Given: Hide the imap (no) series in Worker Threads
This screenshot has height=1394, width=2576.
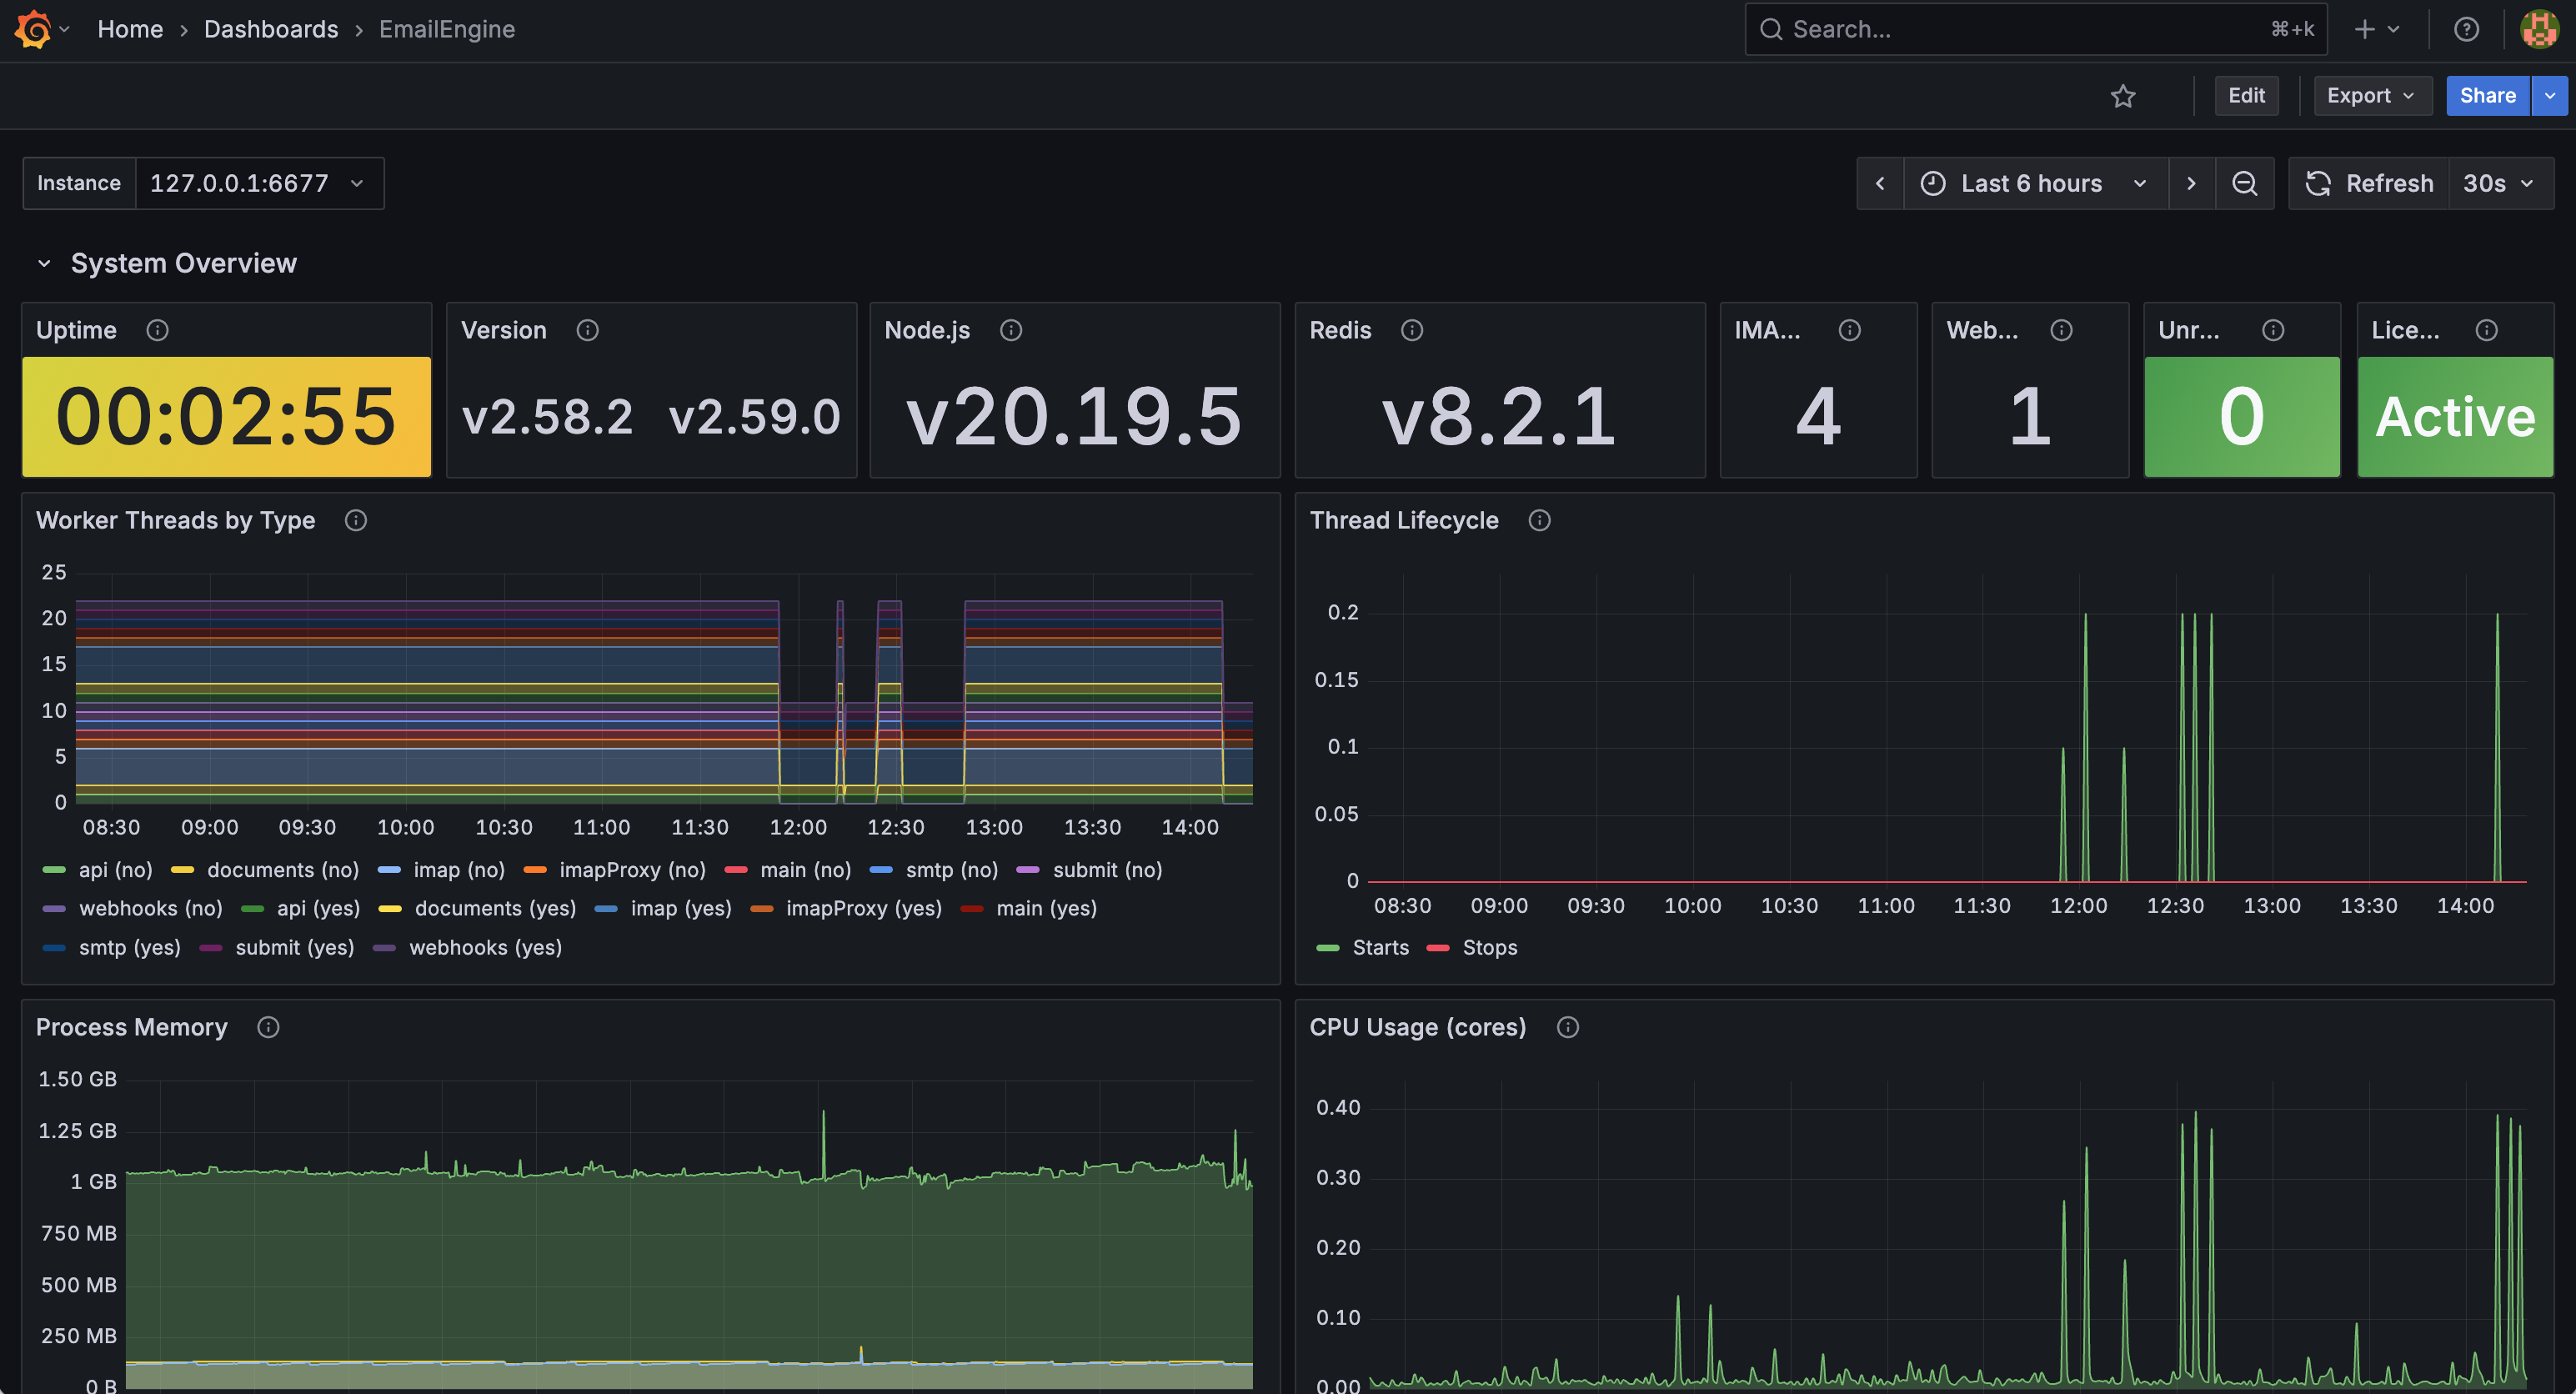Looking at the screenshot, I should pyautogui.click(x=457, y=869).
